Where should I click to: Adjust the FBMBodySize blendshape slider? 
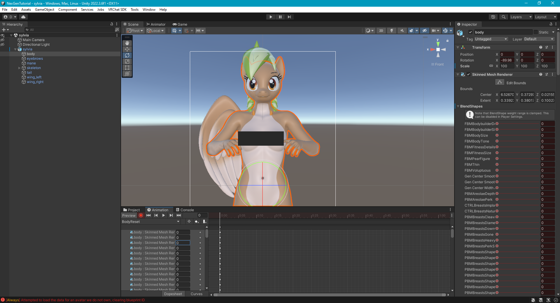[x=518, y=135]
